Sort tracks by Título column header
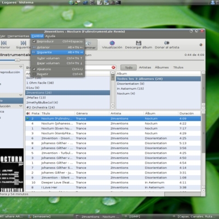 (57, 113)
